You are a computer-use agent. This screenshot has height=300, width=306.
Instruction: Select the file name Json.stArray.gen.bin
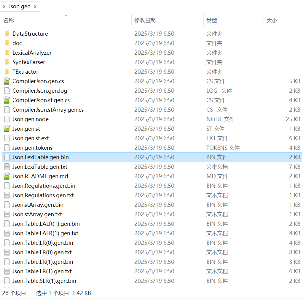point(38,205)
